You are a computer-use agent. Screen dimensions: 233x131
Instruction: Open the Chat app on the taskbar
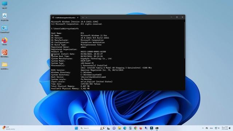pos(114,128)
